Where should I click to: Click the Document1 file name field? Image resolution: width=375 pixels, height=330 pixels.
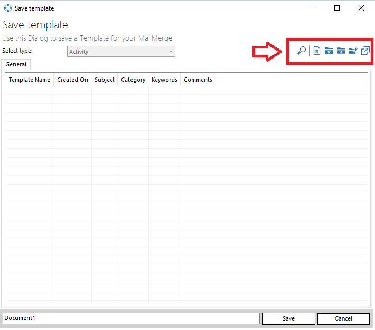[131, 318]
